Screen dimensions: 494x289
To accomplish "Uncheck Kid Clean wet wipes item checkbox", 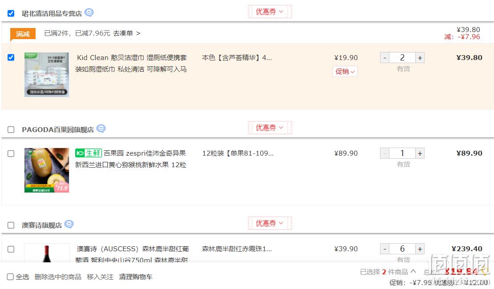I will (11, 57).
